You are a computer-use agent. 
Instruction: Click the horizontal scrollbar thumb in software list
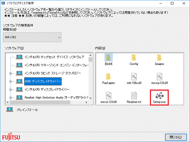click(40, 102)
